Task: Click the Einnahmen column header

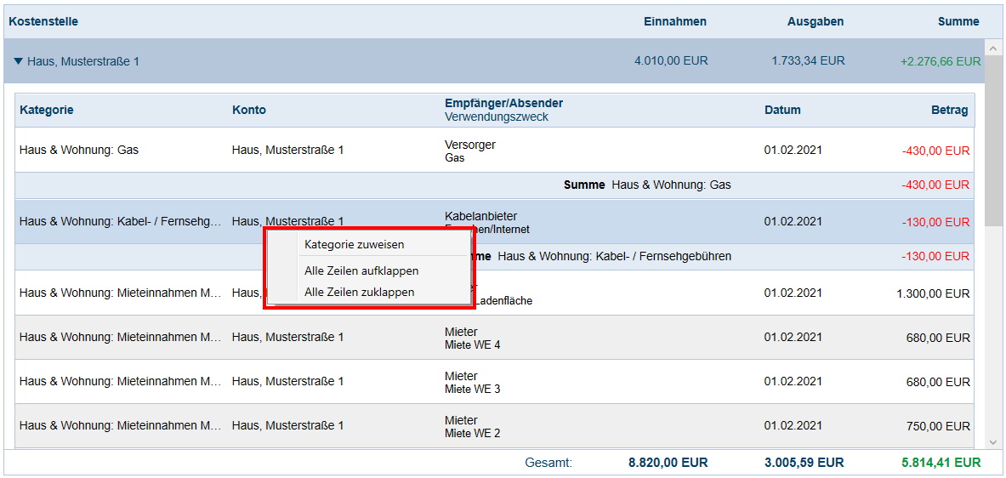Action: click(x=674, y=21)
